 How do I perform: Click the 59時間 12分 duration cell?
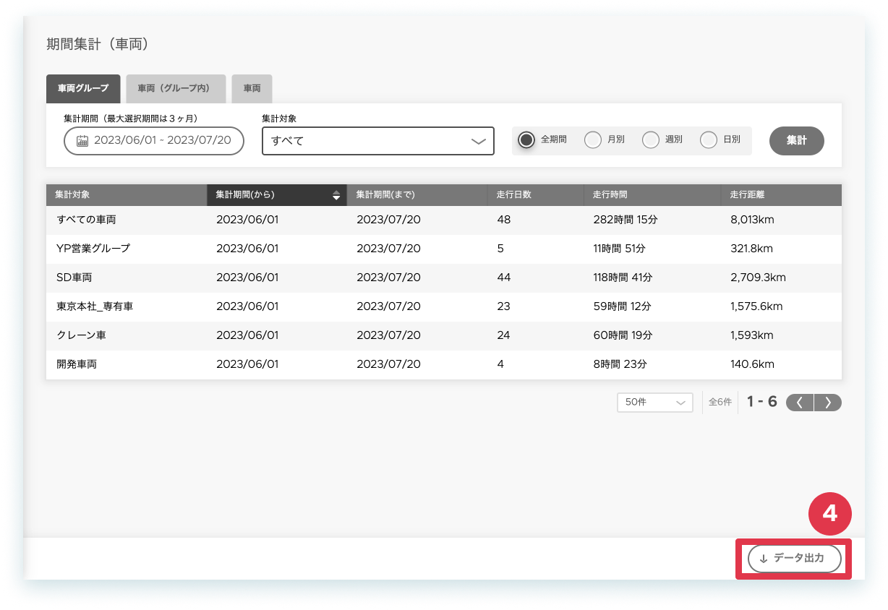(x=622, y=306)
